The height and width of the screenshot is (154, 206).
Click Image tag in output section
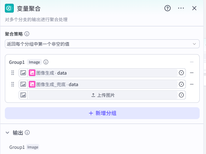pyautogui.click(x=33, y=147)
